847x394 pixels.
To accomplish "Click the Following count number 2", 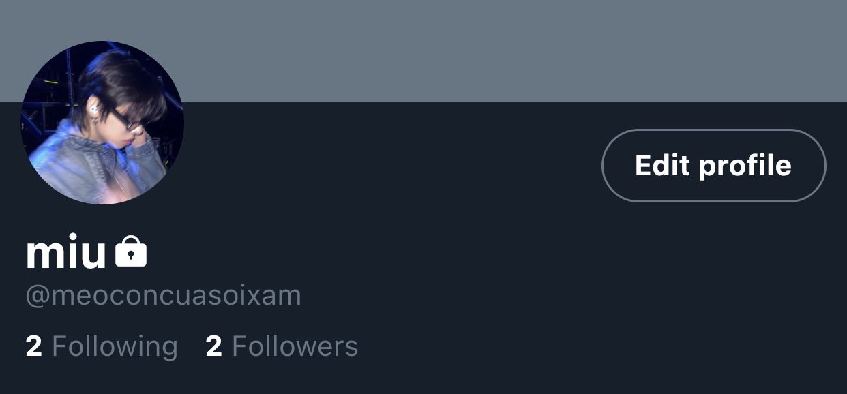I will point(33,346).
